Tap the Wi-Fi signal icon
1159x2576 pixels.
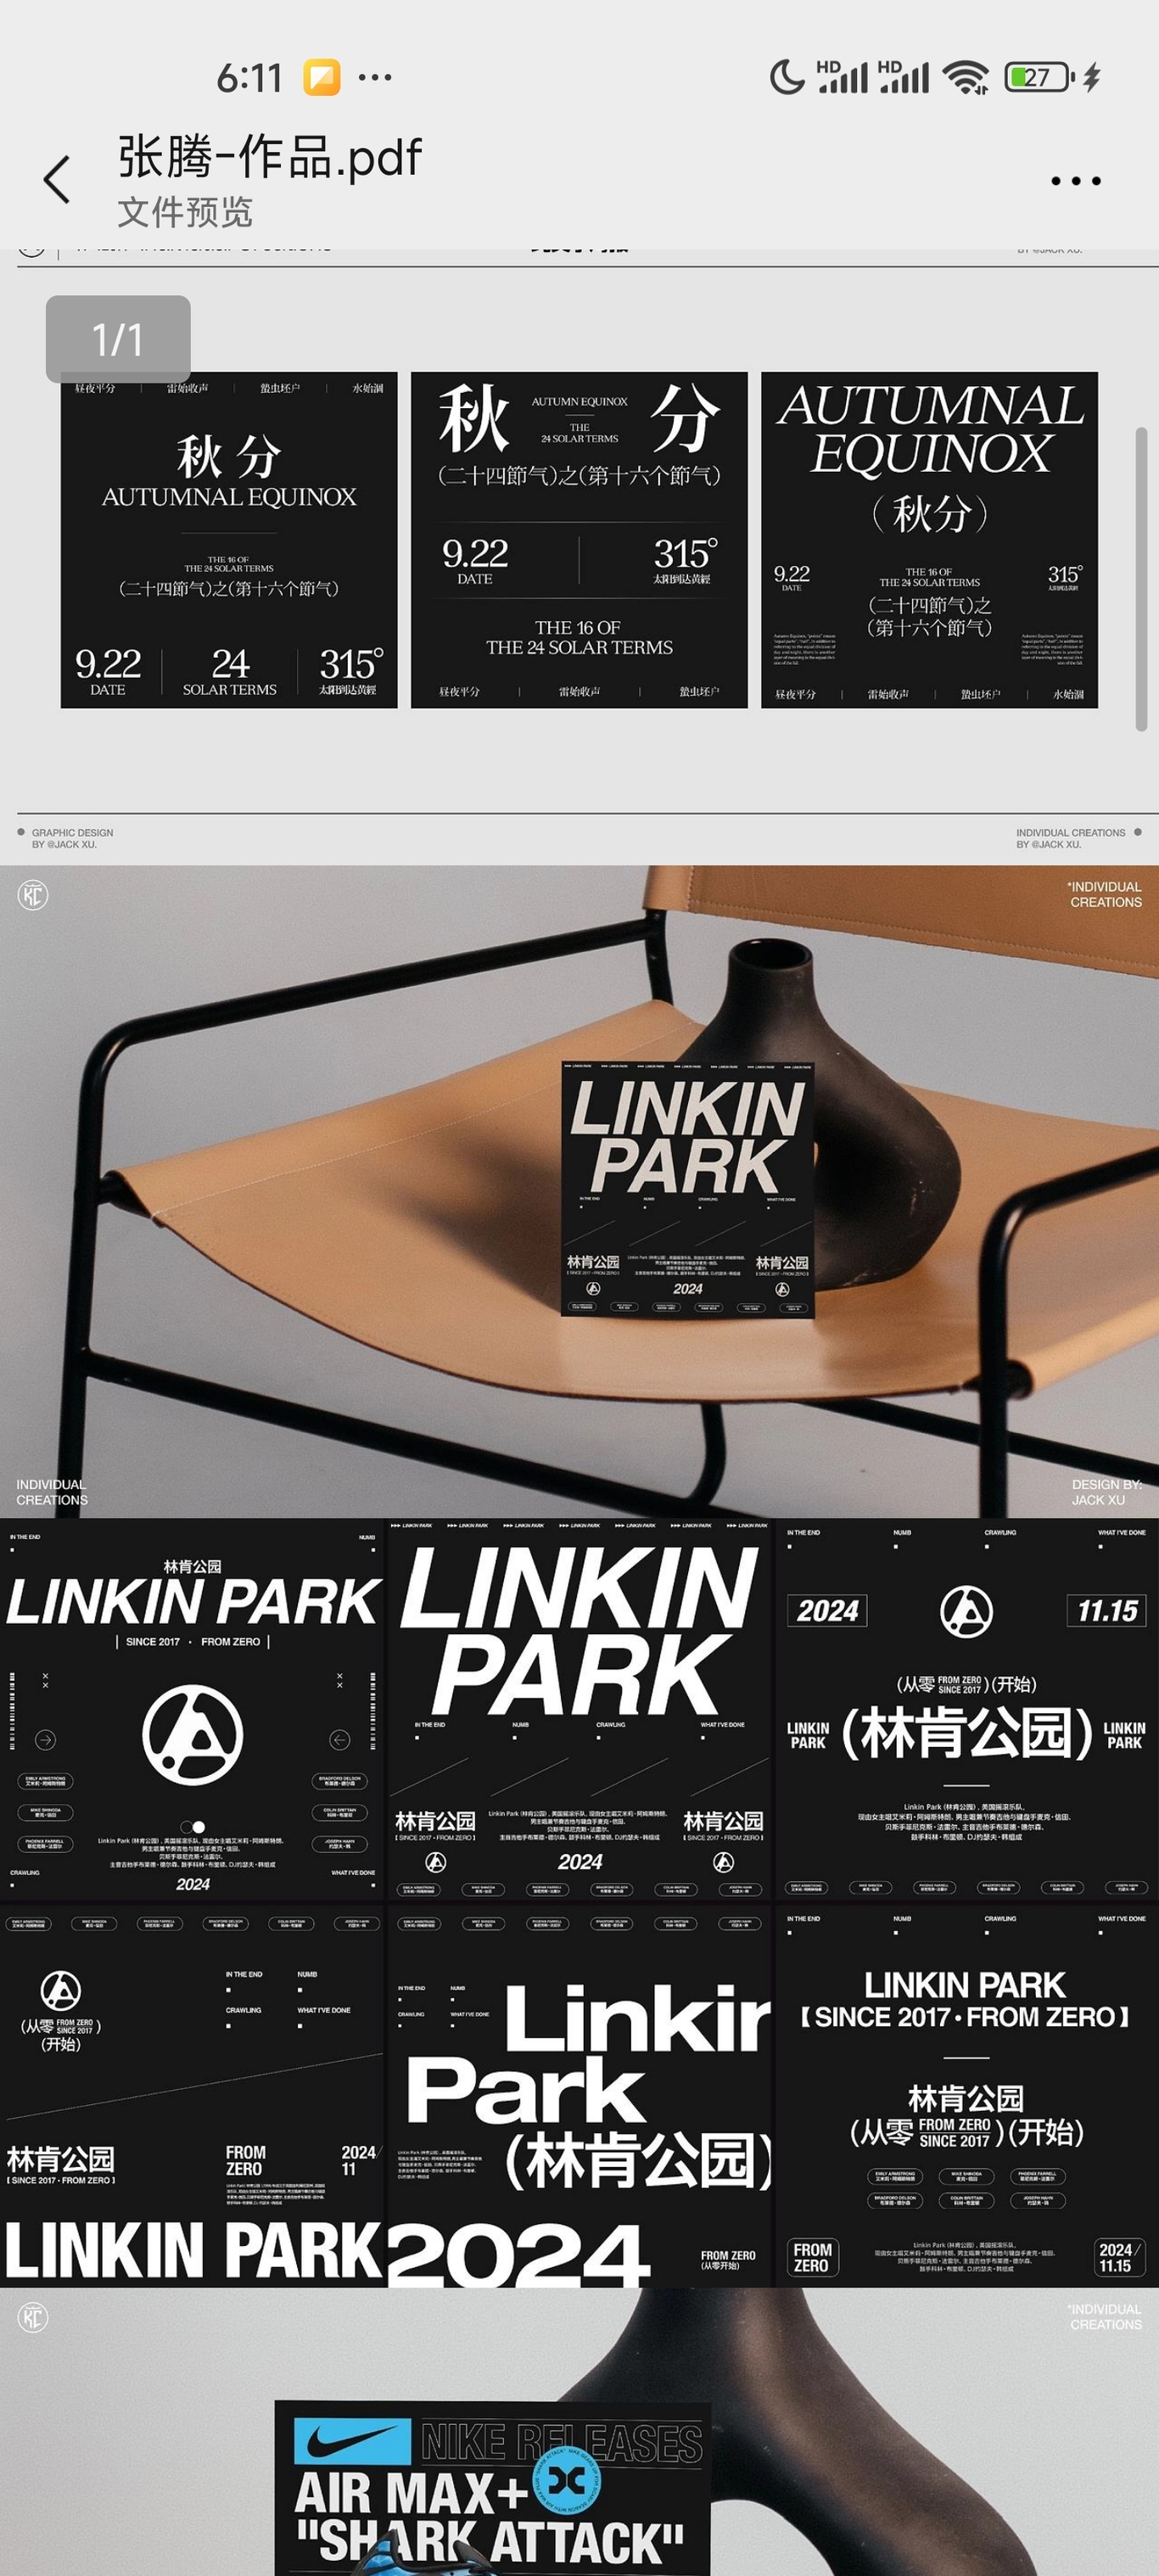coord(966,77)
